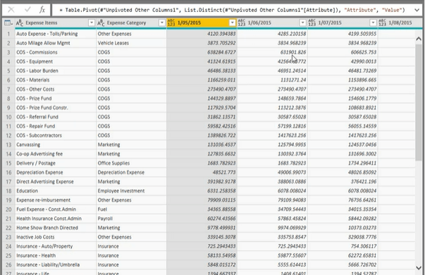Select cell 'Home Show Branch Directed'

56,228
